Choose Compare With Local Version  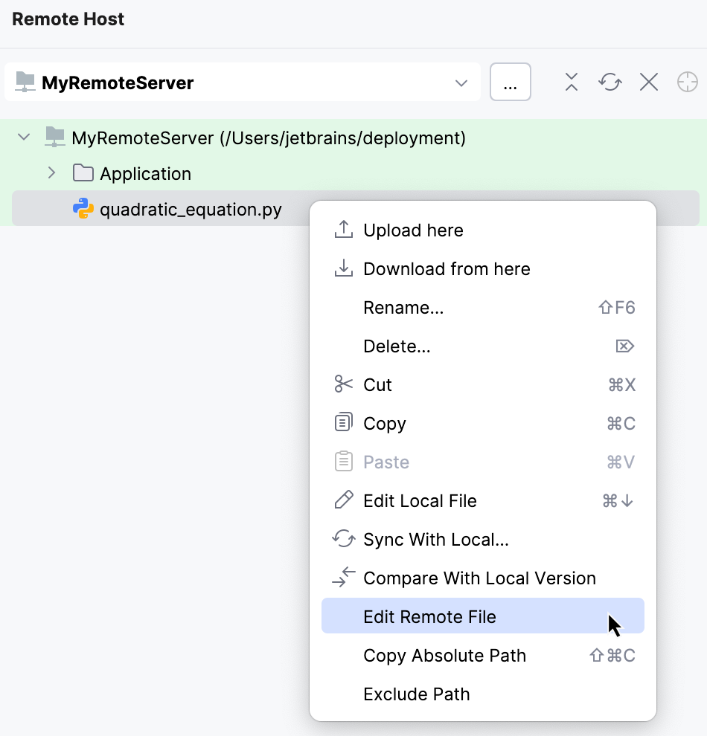(479, 578)
